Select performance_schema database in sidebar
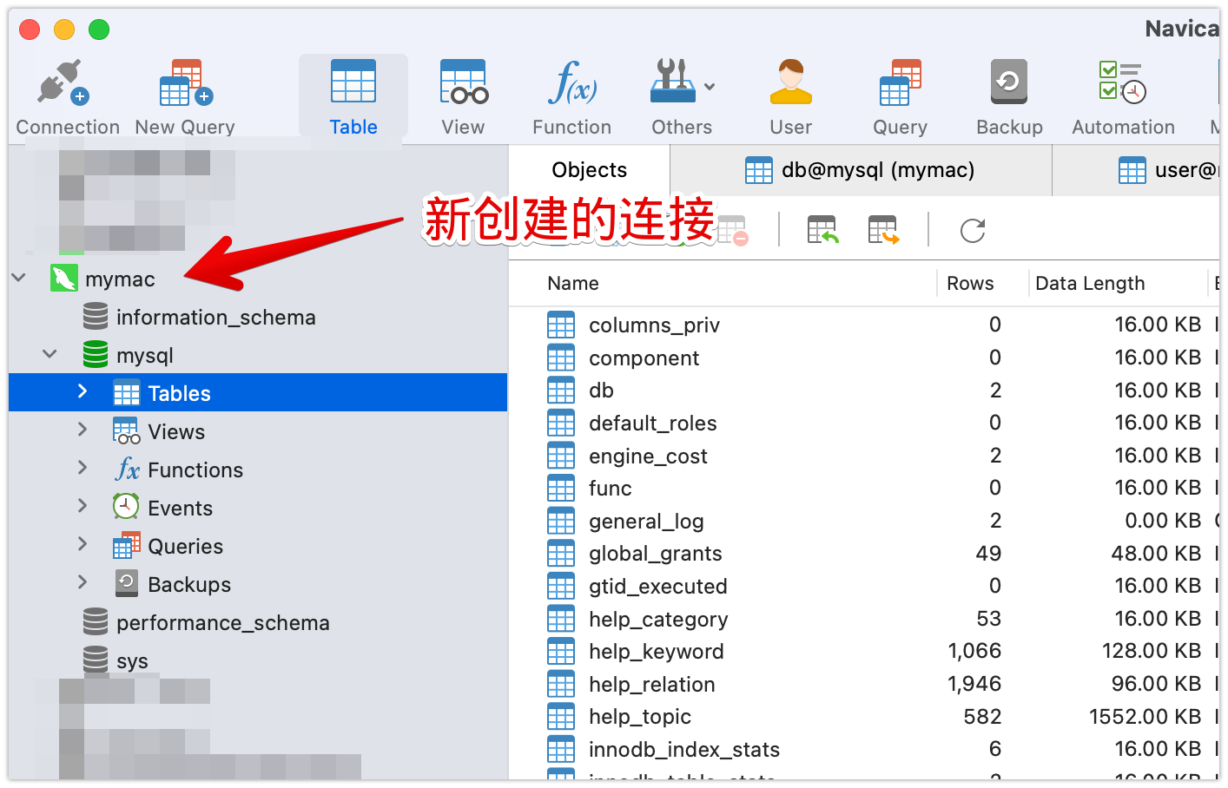 click(x=222, y=623)
